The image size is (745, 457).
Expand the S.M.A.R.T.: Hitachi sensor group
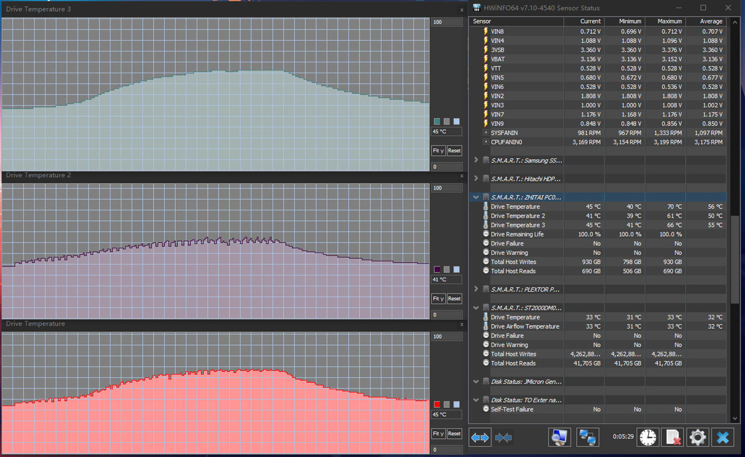(476, 178)
